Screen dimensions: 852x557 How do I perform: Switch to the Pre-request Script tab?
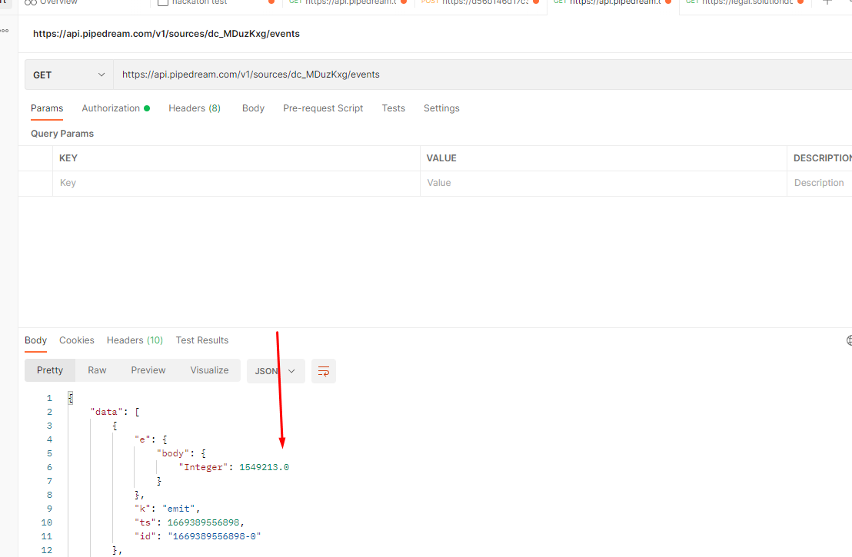323,108
